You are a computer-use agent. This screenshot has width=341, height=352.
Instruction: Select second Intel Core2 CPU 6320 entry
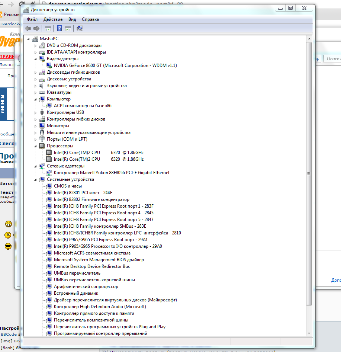click(99, 159)
